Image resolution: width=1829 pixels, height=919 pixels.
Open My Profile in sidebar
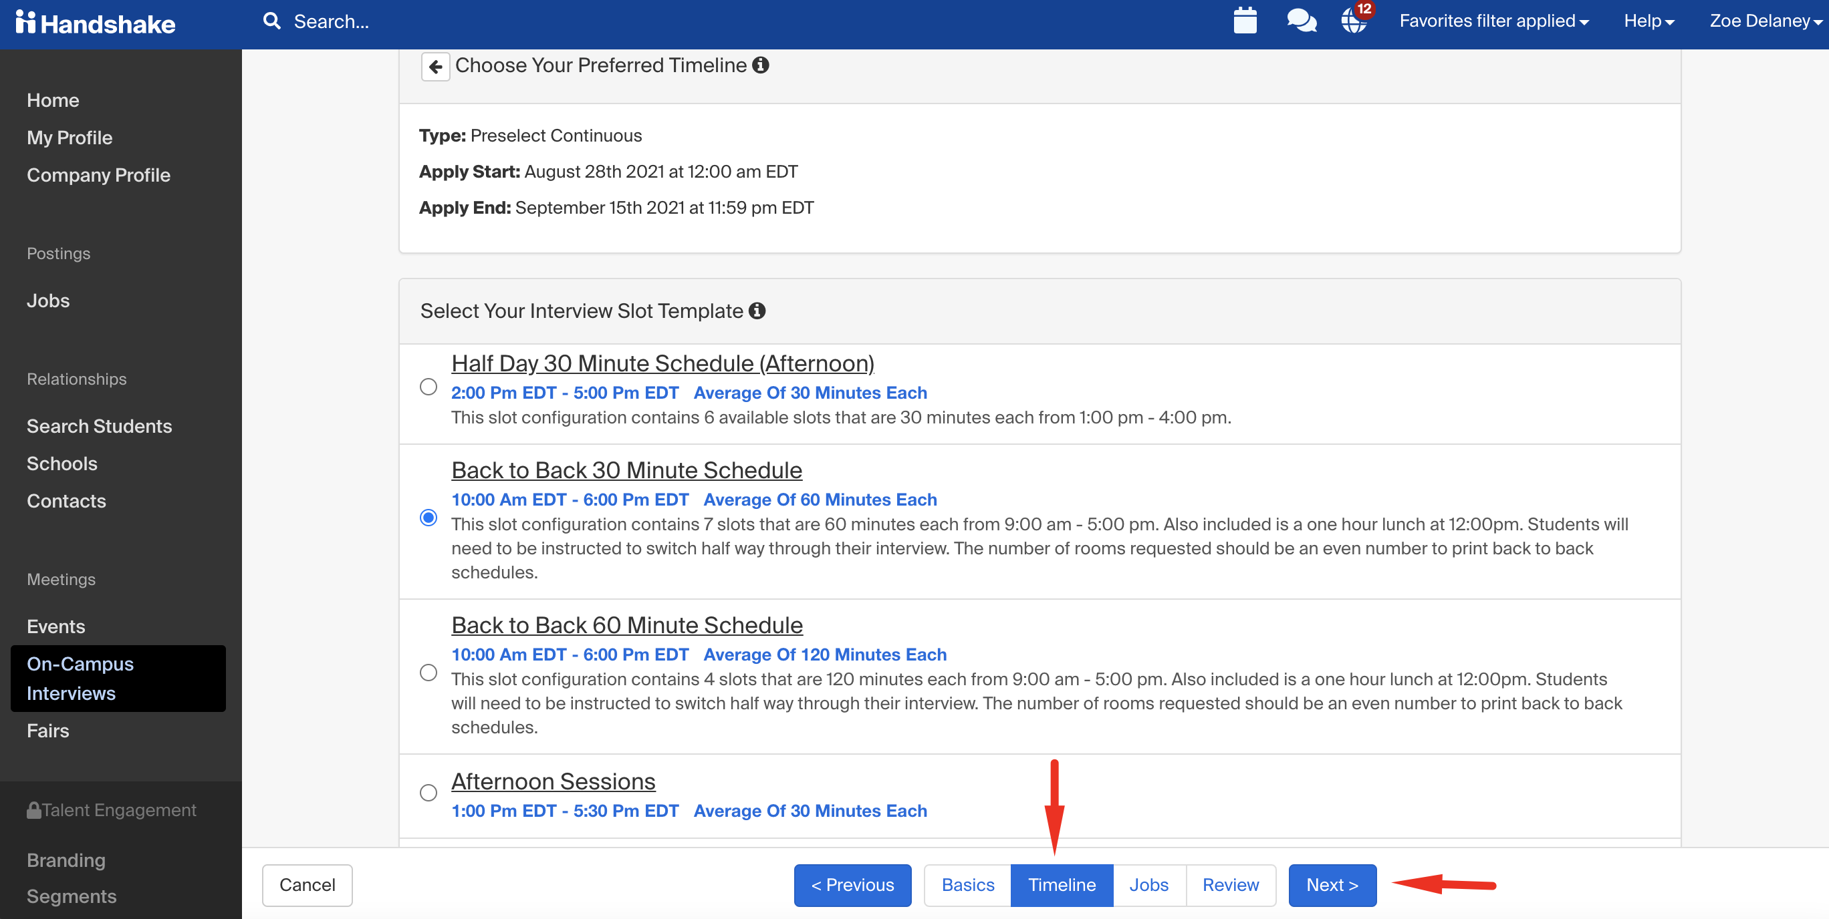(x=70, y=138)
